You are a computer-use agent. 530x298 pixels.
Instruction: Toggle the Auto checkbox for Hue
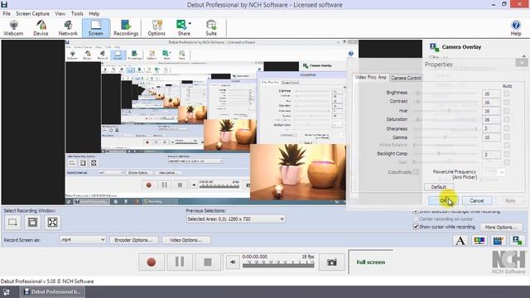[x=506, y=111]
